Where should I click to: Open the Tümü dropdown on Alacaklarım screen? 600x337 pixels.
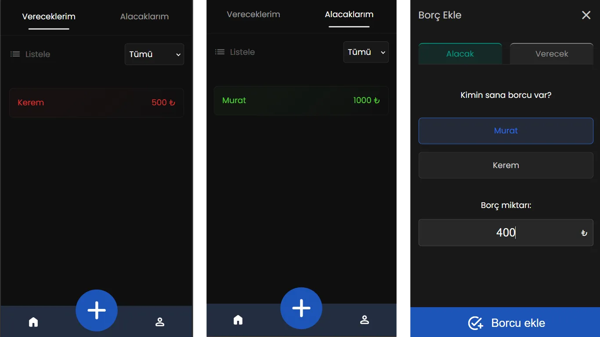[366, 52]
